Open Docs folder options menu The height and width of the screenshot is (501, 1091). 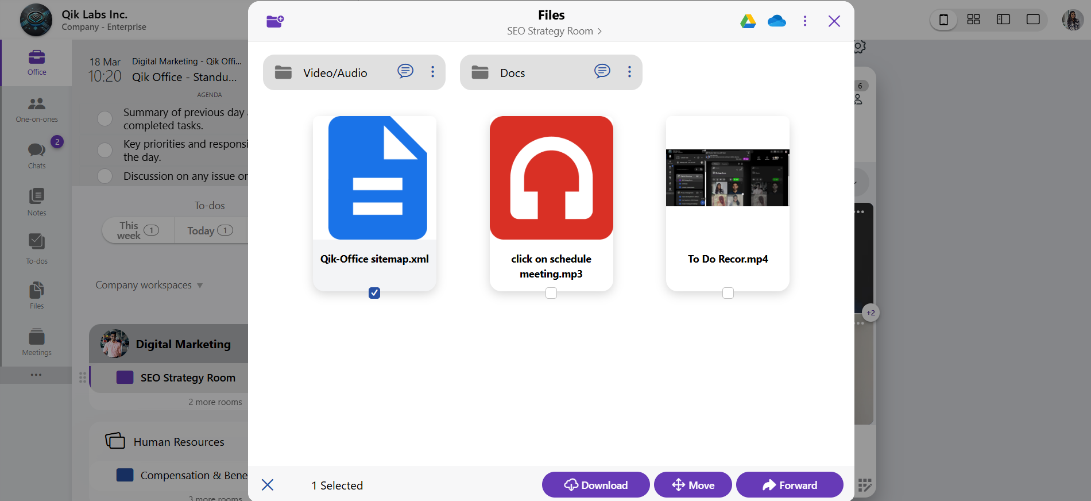pos(630,72)
